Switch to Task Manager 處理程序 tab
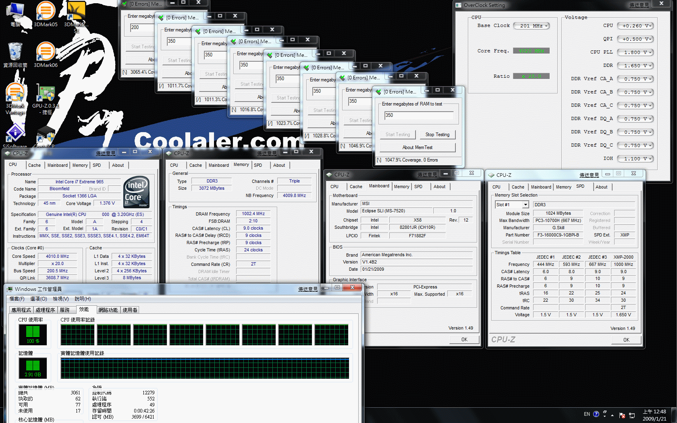The image size is (677, 423). pyautogui.click(x=45, y=310)
